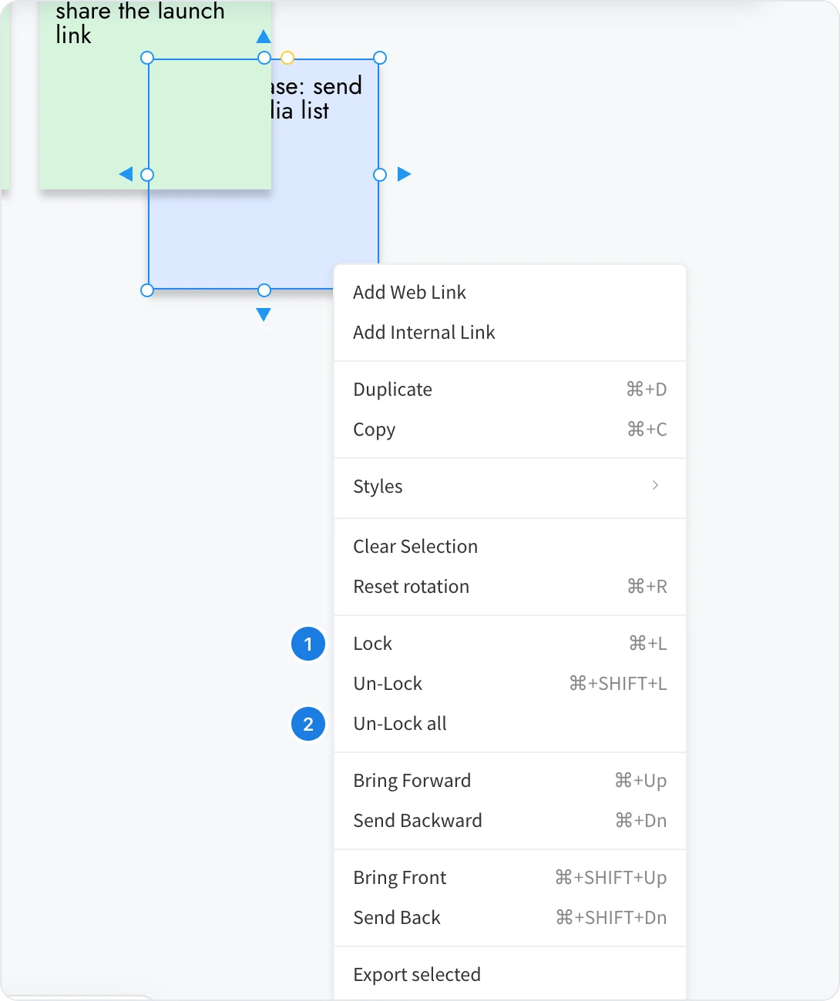Click the blue down arrow below selection
840x1001 pixels.
click(264, 314)
